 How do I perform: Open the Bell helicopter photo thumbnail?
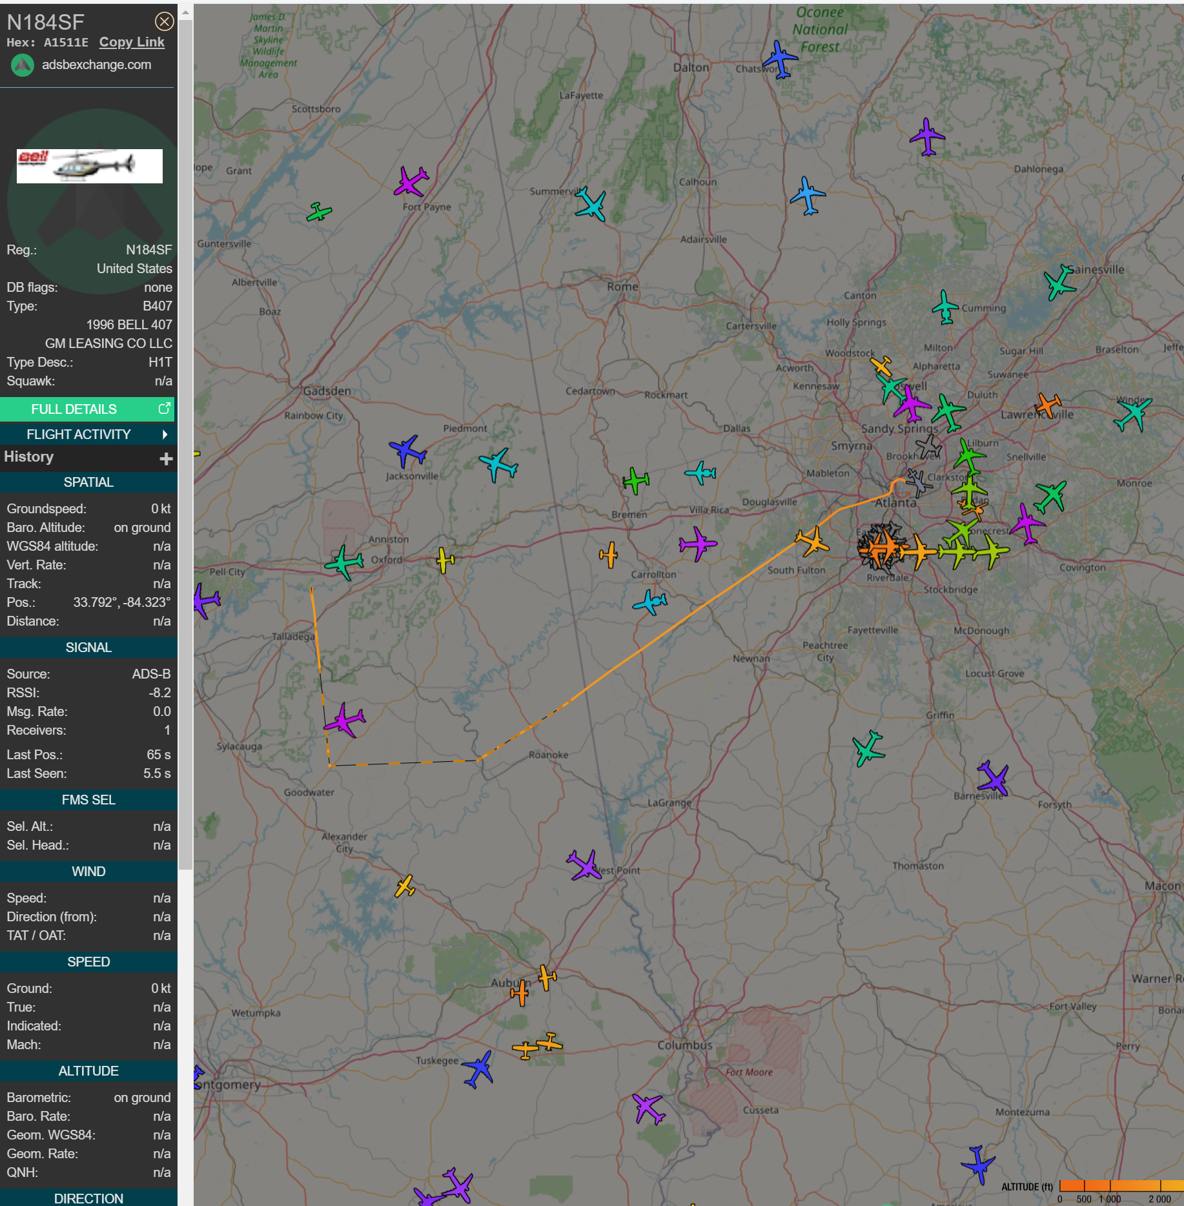(x=90, y=166)
